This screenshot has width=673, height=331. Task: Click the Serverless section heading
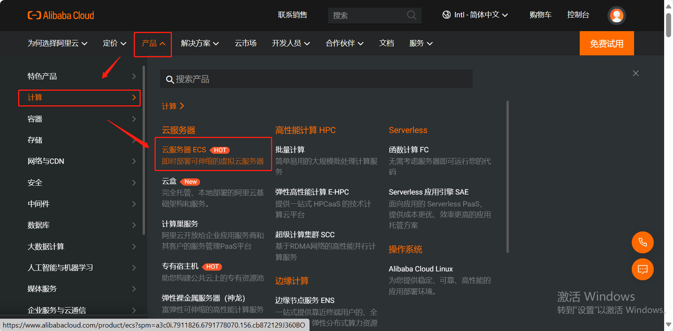(408, 130)
